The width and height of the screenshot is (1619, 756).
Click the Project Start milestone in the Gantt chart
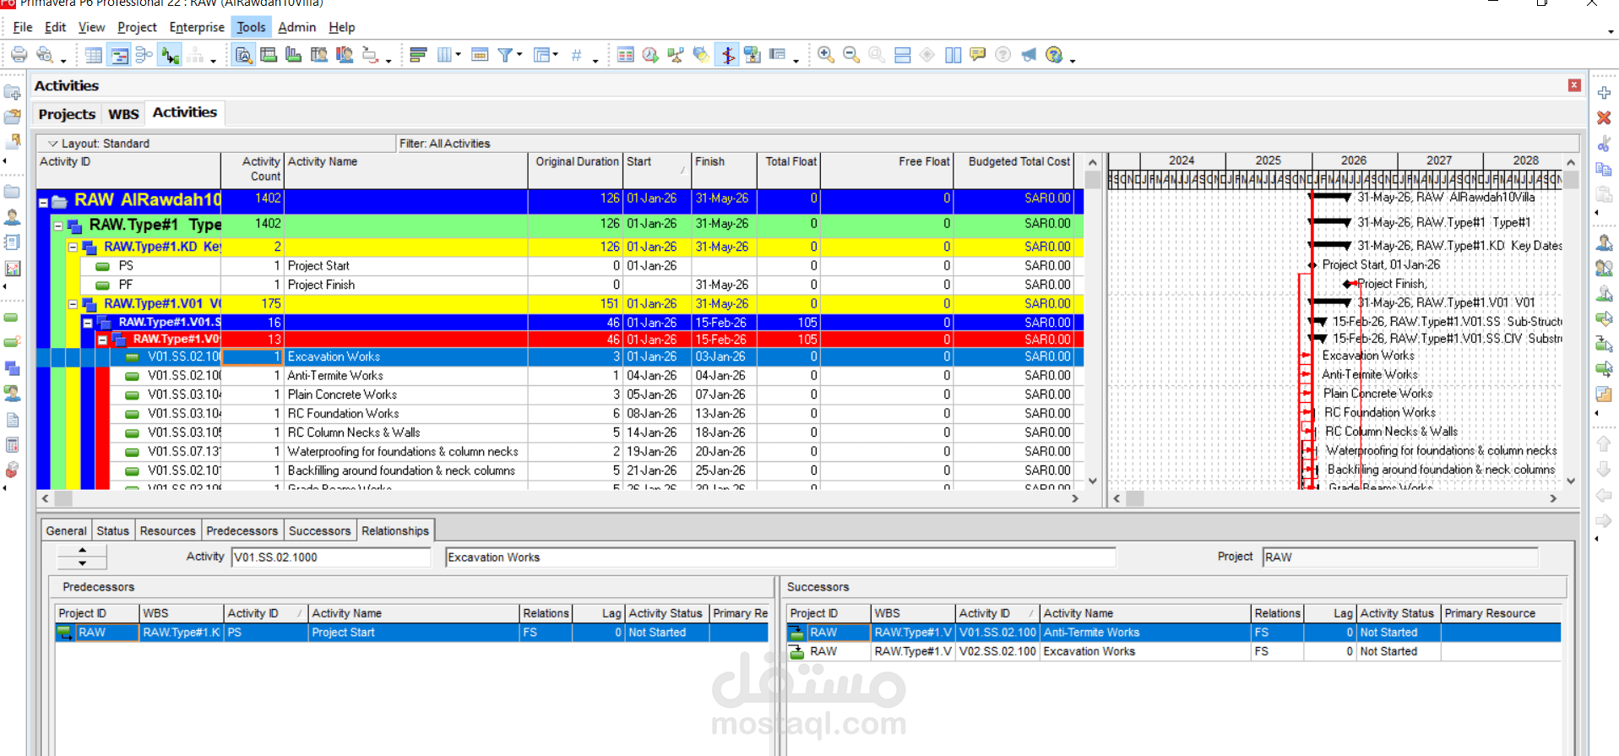(x=1312, y=265)
